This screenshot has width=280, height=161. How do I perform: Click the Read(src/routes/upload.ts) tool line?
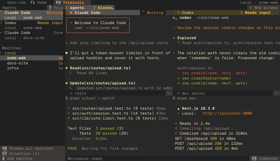pos(100,68)
